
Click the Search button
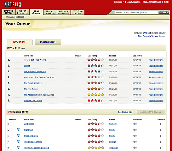pyautogui.click(x=164, y=12)
